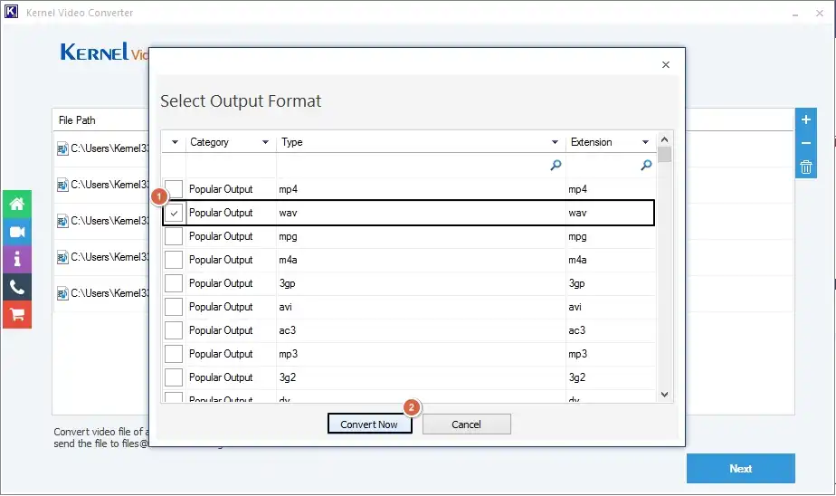The width and height of the screenshot is (836, 496).
Task: Check the 3gp format checkbox
Action: point(174,283)
